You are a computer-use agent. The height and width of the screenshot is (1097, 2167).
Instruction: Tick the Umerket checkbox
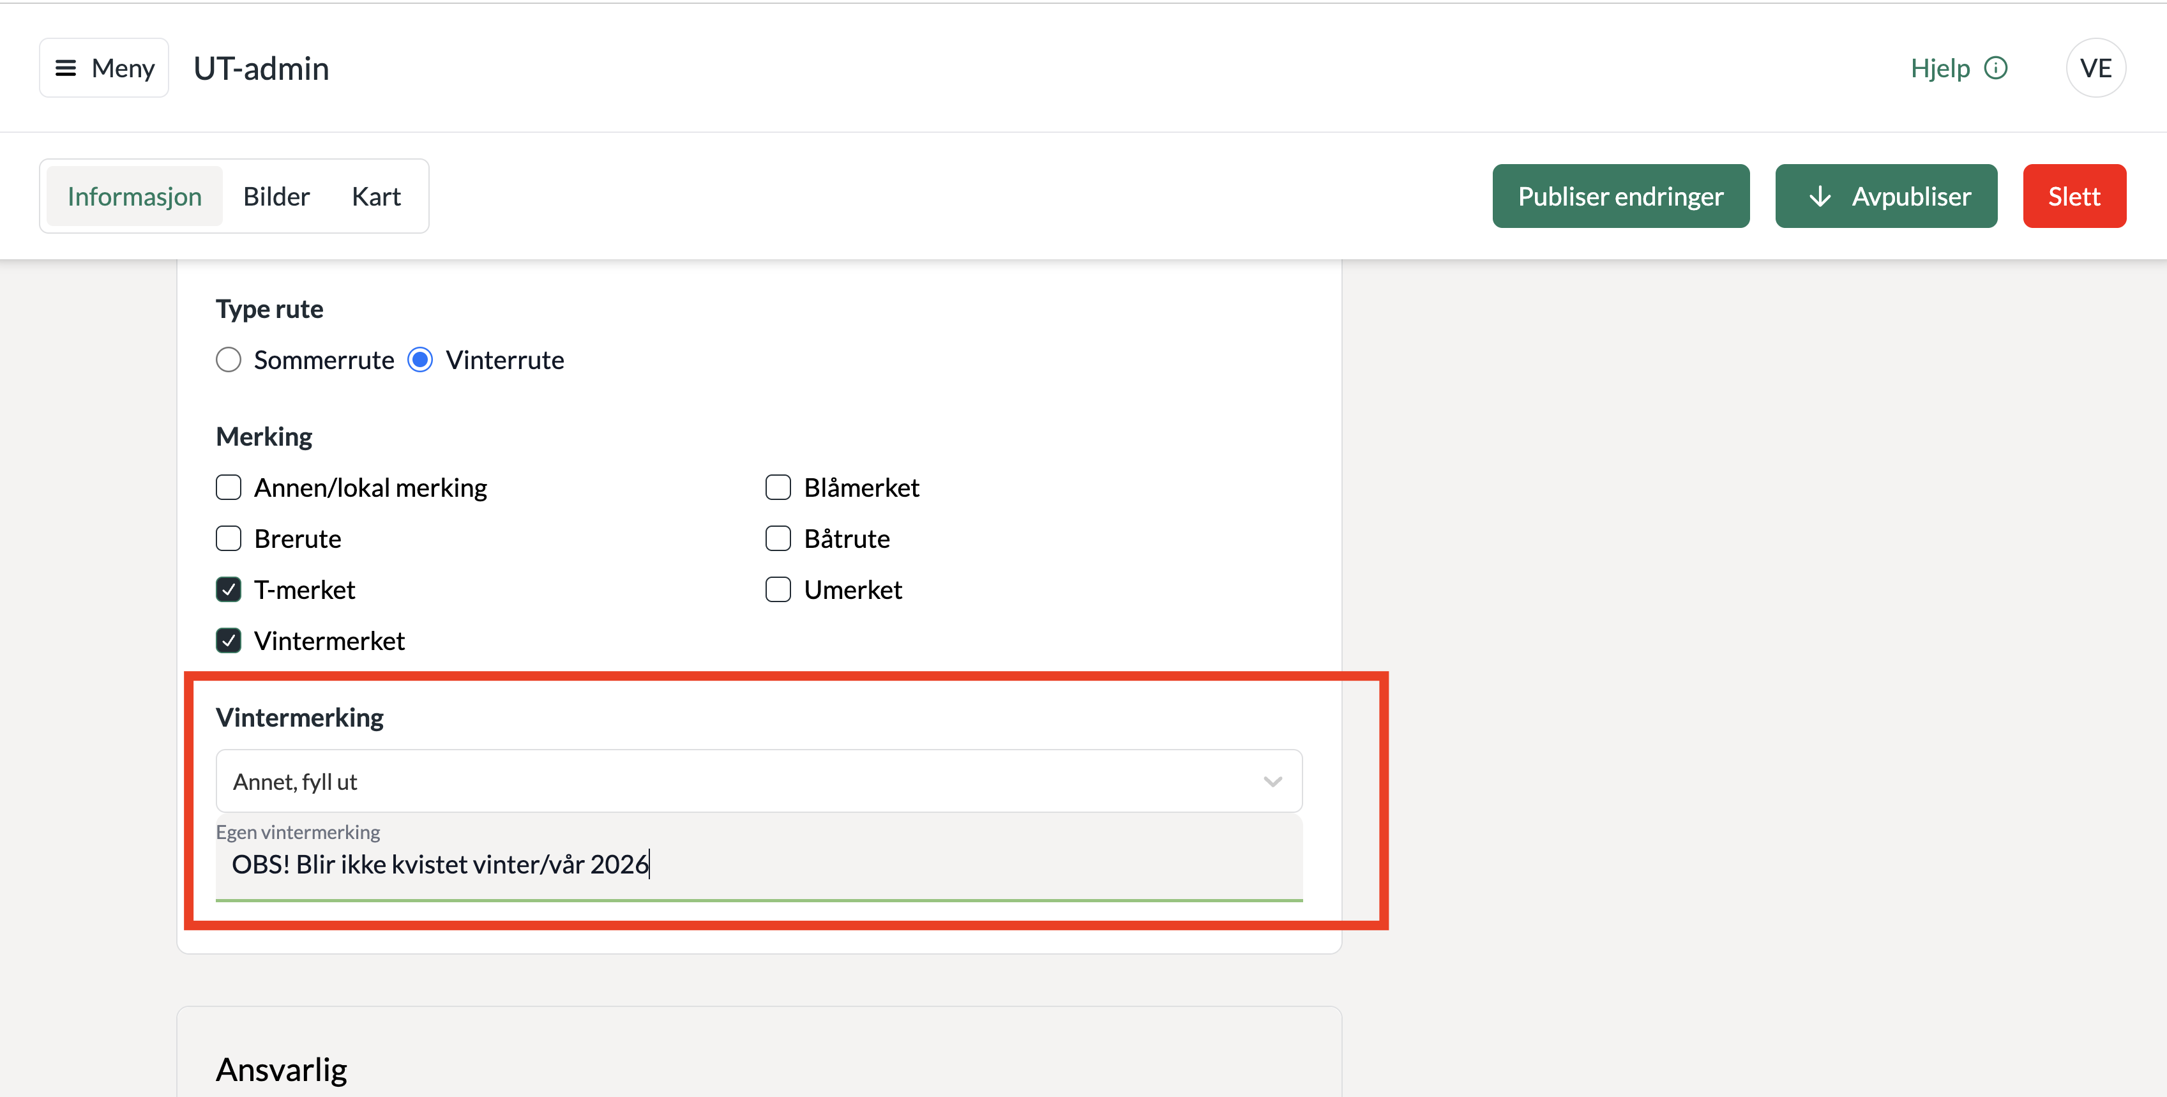point(778,590)
